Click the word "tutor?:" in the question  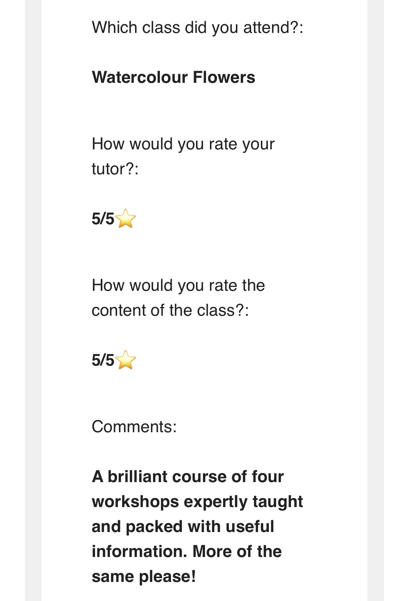[115, 169]
